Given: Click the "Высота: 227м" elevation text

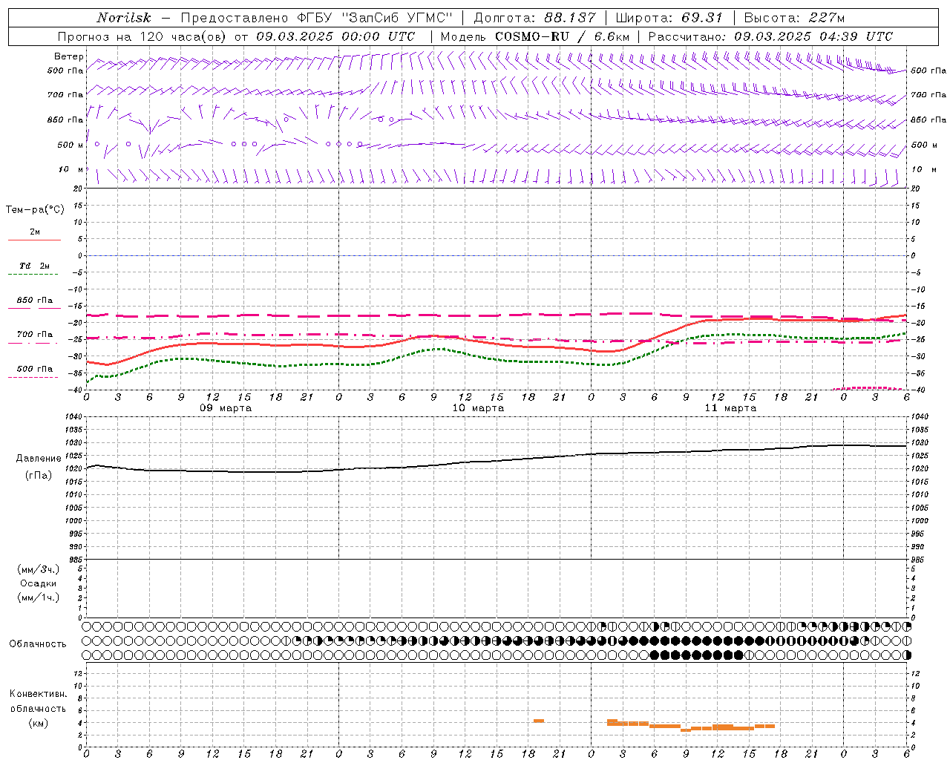Looking at the screenshot, I should pyautogui.click(x=795, y=18).
